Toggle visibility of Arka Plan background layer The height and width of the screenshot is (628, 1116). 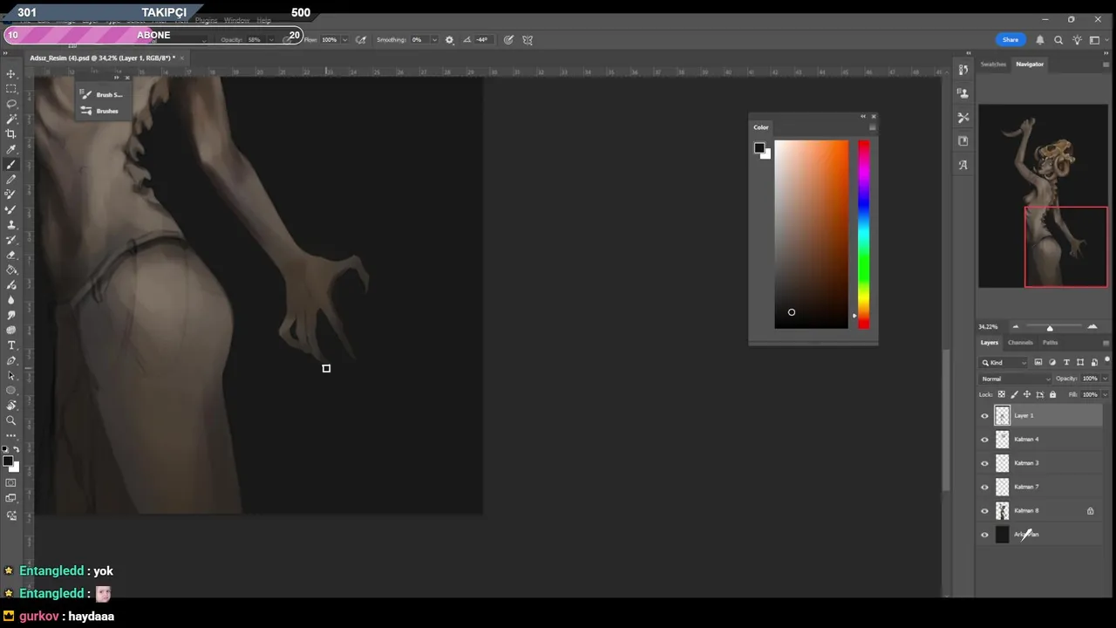(x=985, y=535)
